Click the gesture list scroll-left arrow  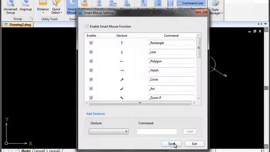click(86, 103)
